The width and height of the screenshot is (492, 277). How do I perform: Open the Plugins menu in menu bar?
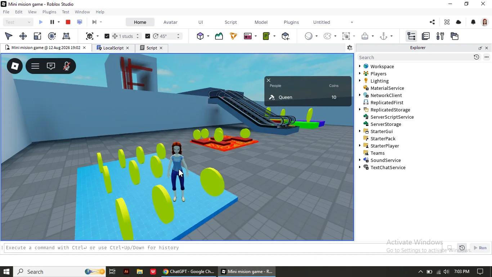point(49,12)
